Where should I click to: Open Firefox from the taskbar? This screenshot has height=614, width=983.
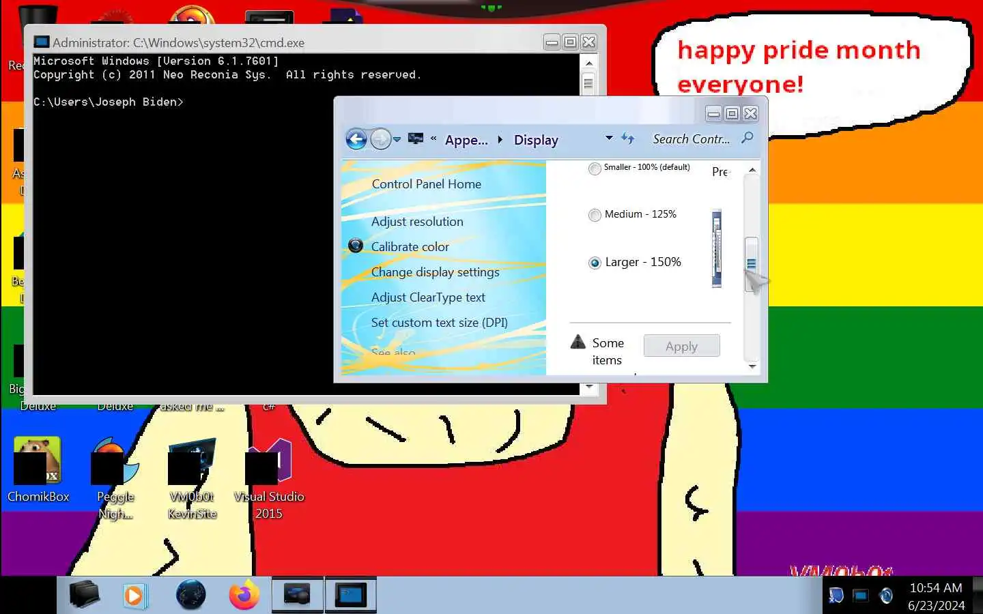[x=244, y=596]
